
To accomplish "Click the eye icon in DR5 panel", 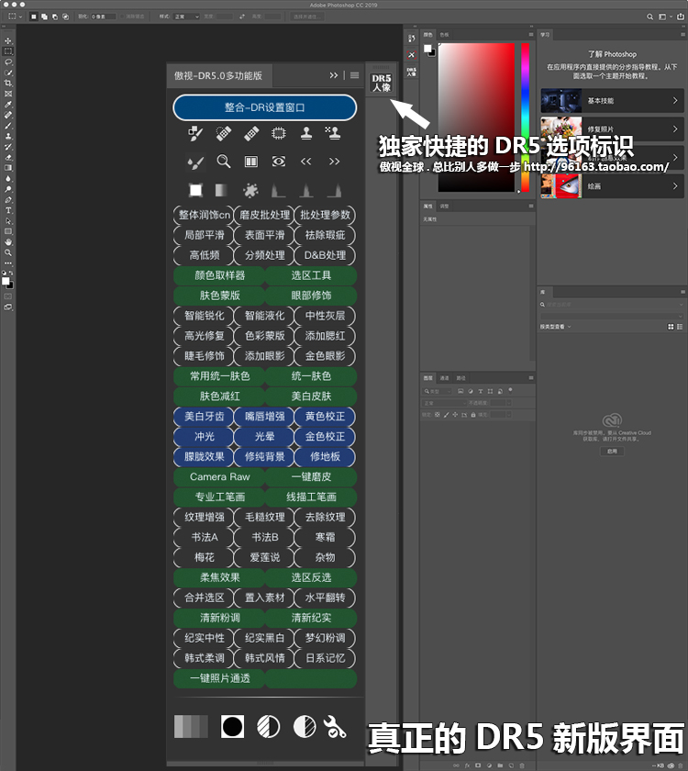I will 279,162.
